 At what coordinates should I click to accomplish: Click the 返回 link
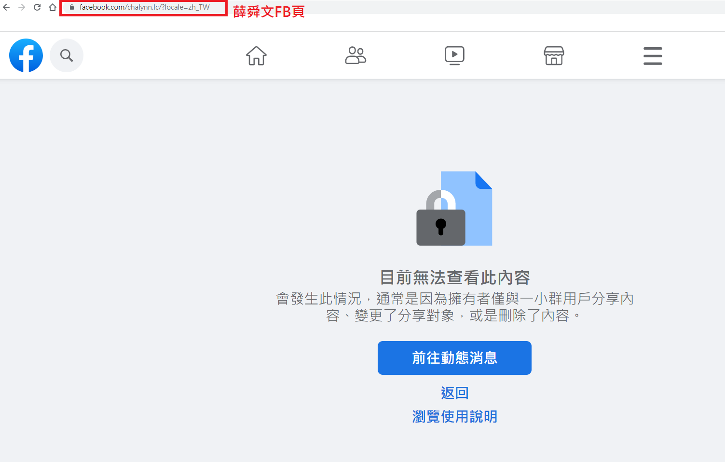click(x=454, y=393)
